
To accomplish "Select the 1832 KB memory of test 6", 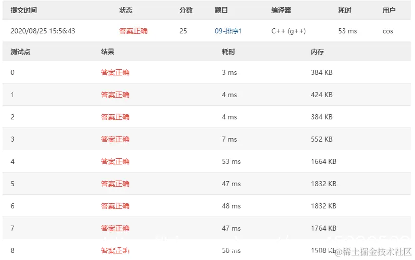I will tap(324, 206).
